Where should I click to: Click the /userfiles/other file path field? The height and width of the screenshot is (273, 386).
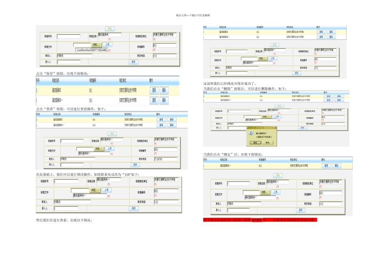coord(91,50)
